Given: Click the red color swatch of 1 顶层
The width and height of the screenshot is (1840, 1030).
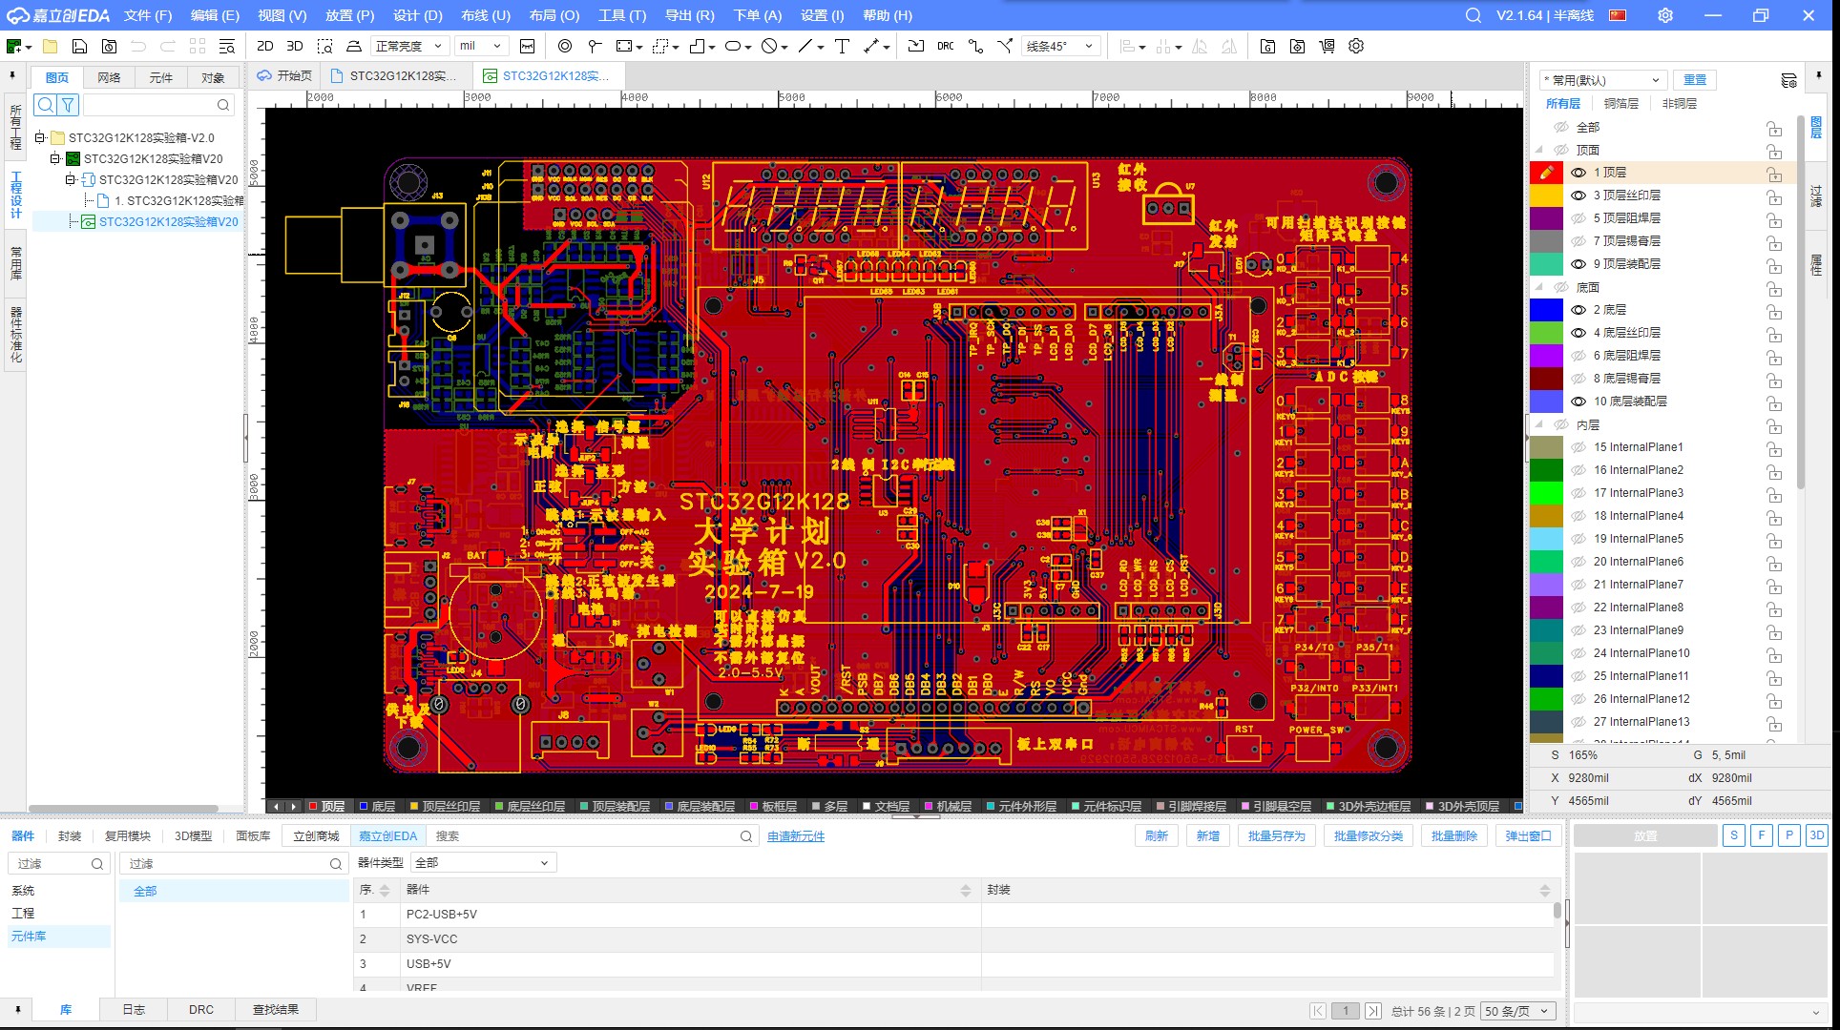Looking at the screenshot, I should click(x=1546, y=173).
